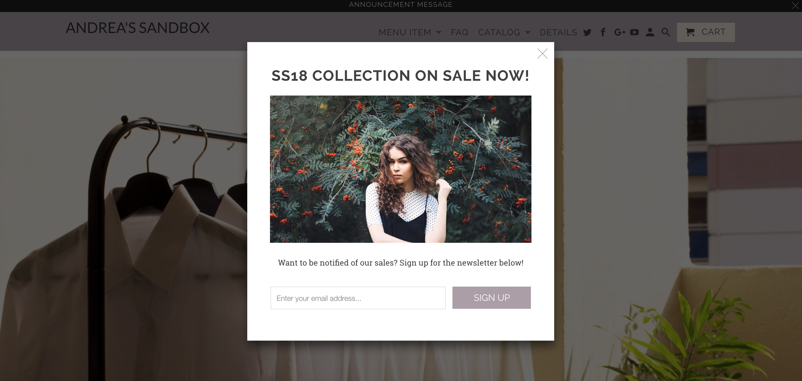Open the YouTube channel icon
Screen dimensions: 802x381
pos(635,32)
